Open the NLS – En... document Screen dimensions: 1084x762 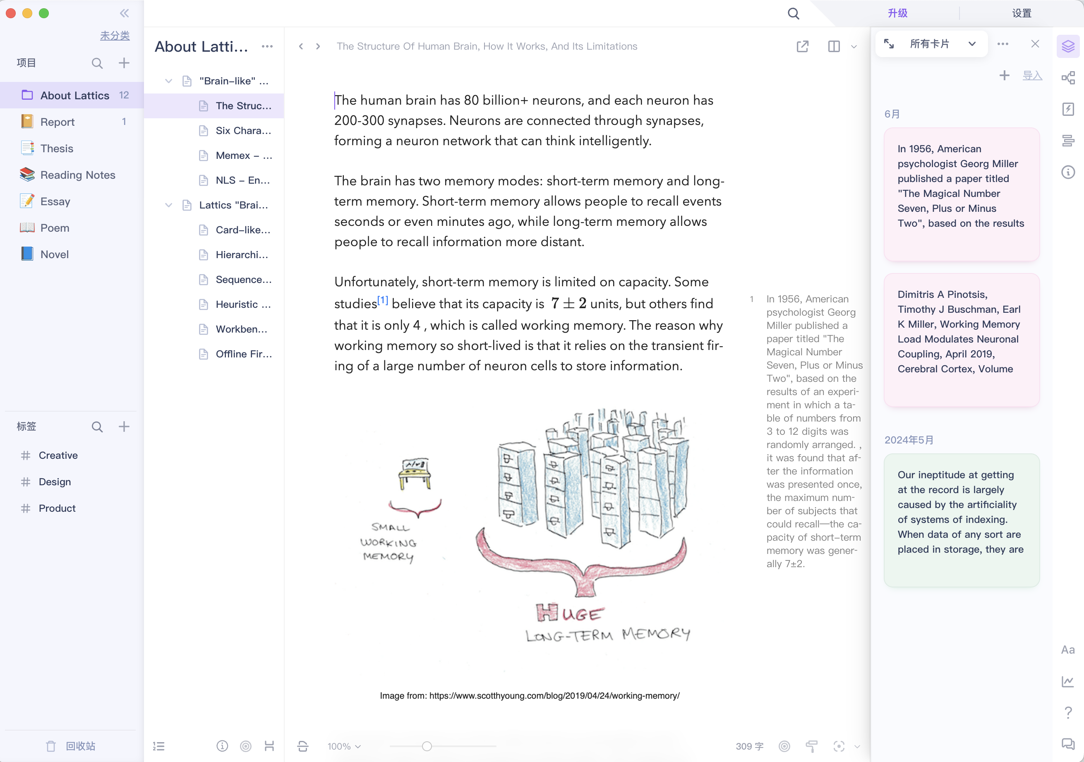point(214,180)
